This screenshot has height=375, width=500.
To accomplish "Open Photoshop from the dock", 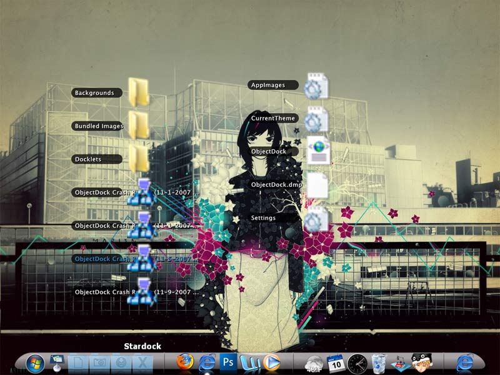I will click(x=228, y=362).
